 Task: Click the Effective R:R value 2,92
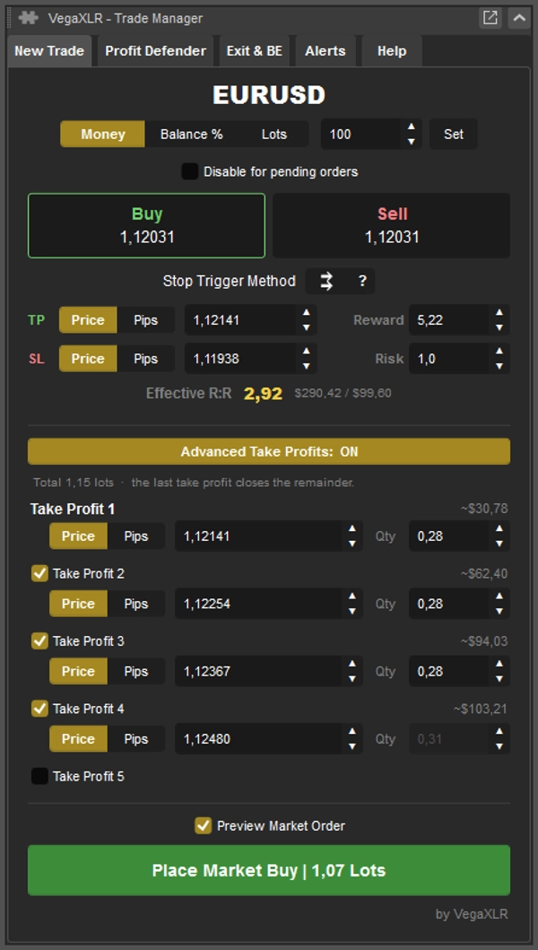pyautogui.click(x=263, y=394)
